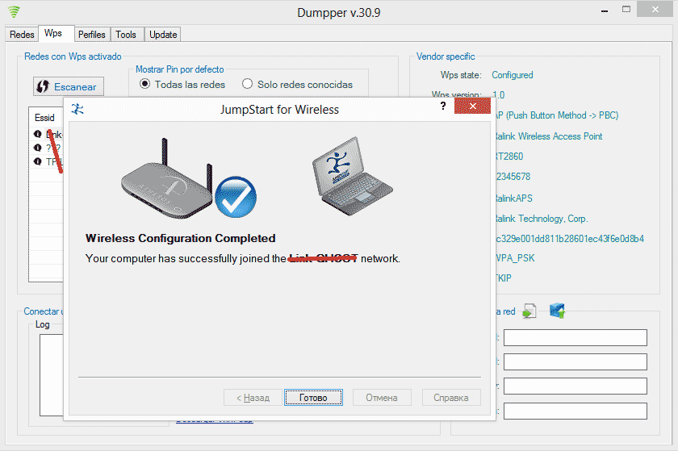Minimize the Dumpper window

pos(605,10)
